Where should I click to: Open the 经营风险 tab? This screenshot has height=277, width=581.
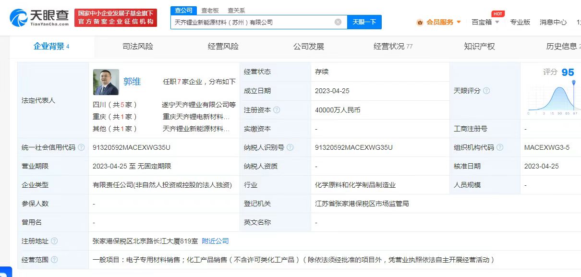point(223,47)
